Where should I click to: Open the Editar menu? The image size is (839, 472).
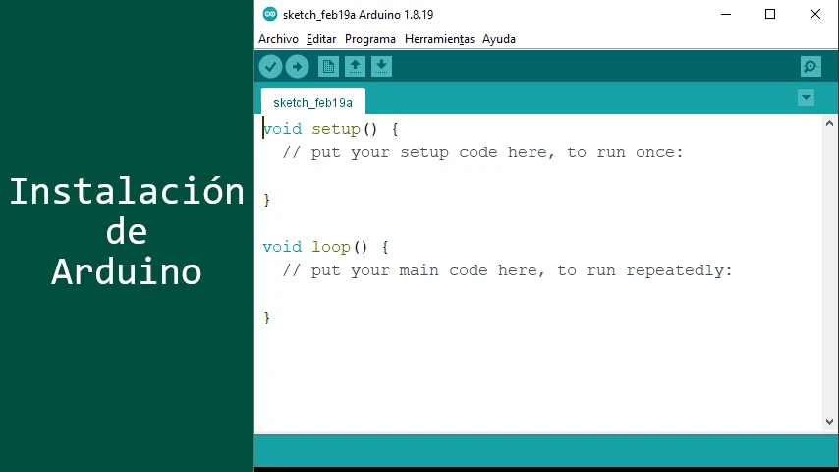(321, 39)
